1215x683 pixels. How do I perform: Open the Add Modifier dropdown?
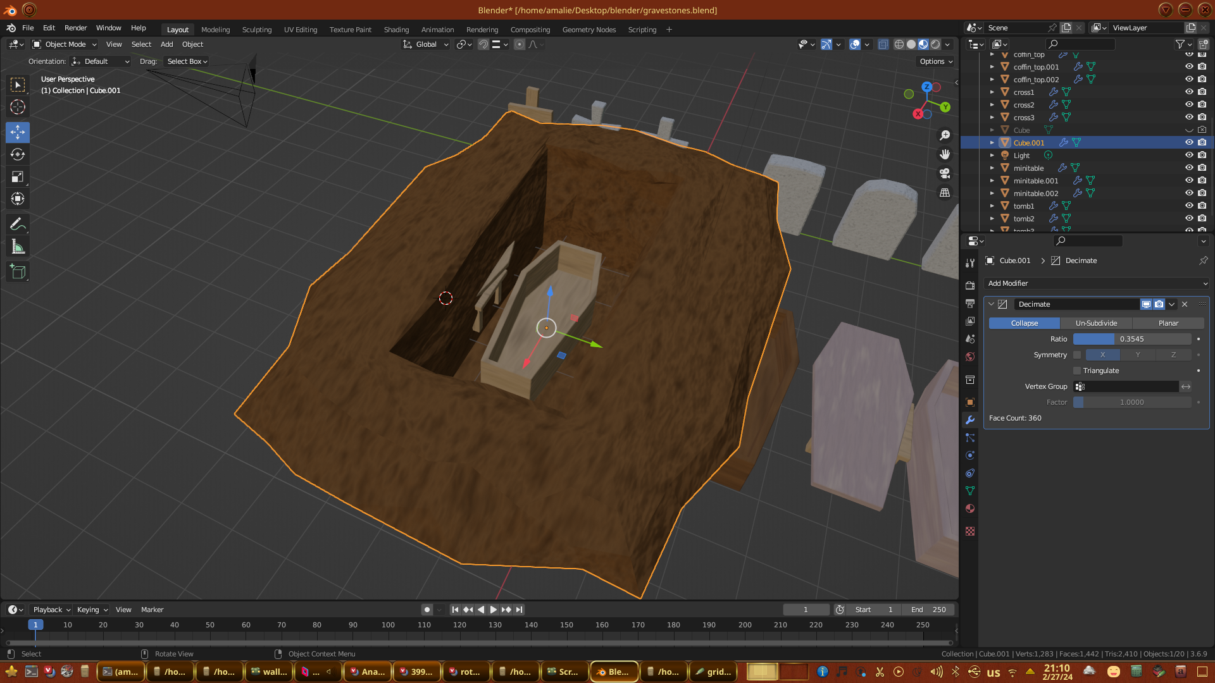(x=1096, y=283)
